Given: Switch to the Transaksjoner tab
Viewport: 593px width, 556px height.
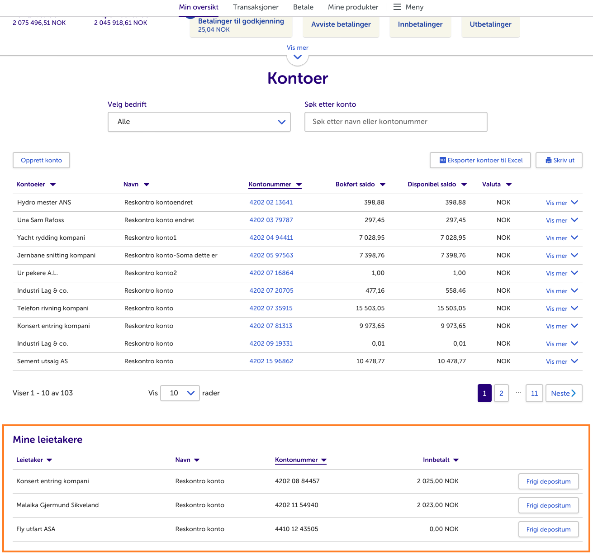Looking at the screenshot, I should [256, 7].
